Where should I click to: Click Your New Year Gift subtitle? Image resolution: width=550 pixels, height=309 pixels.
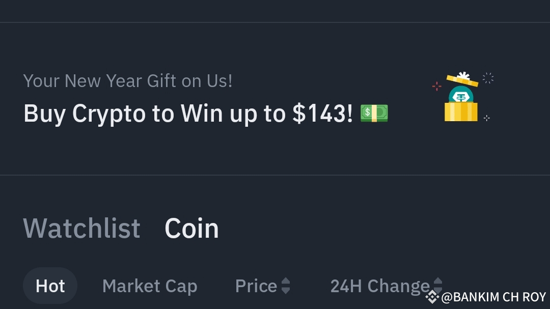pos(128,80)
